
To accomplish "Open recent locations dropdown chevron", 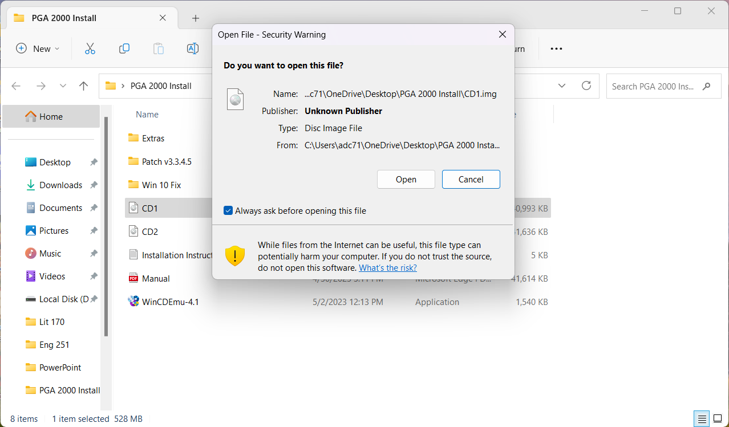I will coord(63,86).
